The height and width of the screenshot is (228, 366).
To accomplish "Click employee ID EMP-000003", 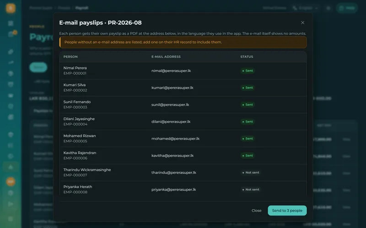I will tap(75, 107).
